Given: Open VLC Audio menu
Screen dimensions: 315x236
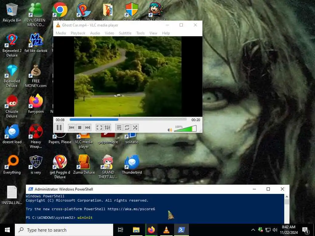Looking at the screenshot, I should (x=95, y=33).
